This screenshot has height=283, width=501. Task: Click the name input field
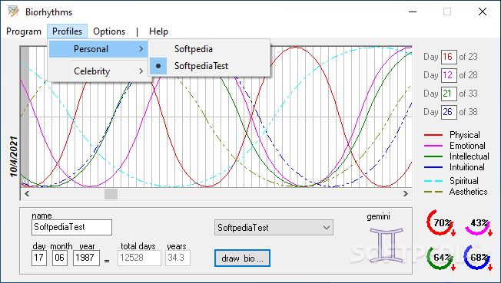72,227
